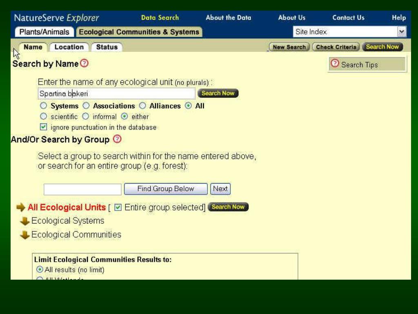Screen dimensions: 418x314
Task: Open help icon beside Search by Name
Action: 84,63
